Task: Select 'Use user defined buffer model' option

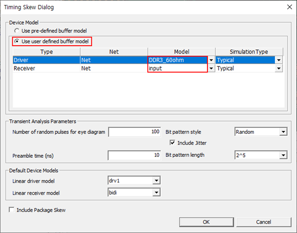Action: pyautogui.click(x=17, y=41)
